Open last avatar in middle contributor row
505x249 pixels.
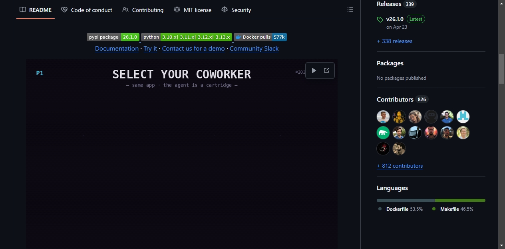pos(463,133)
